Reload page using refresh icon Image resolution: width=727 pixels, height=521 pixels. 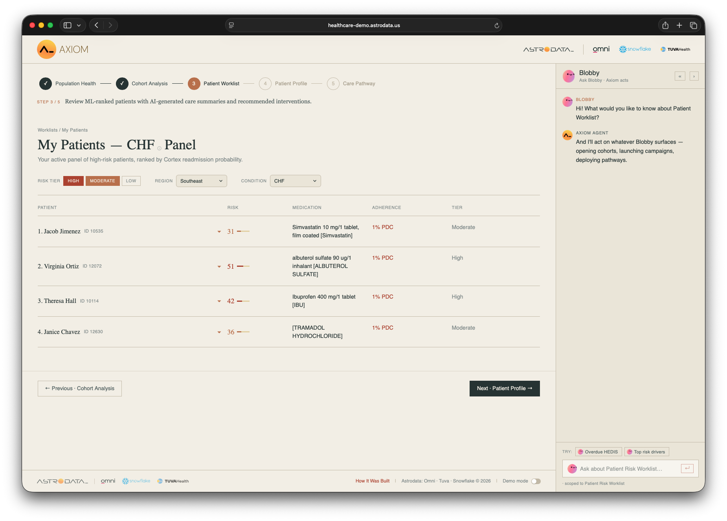coord(497,26)
